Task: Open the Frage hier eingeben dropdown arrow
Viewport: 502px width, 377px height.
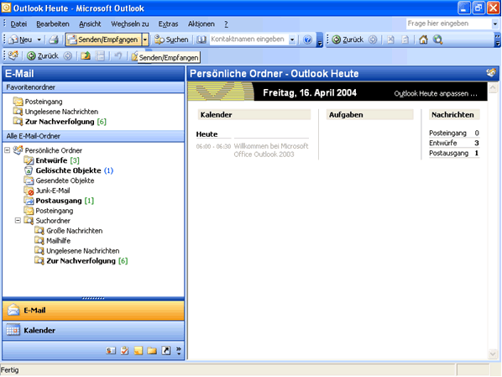Action: pos(495,24)
